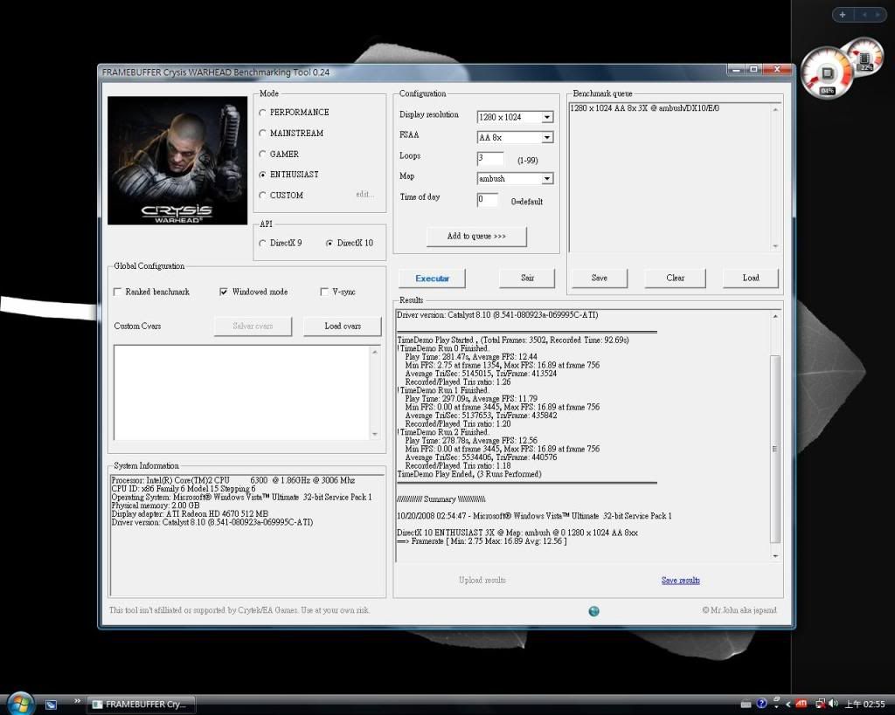Viewport: 895px width, 715px height.
Task: Click the TimeDemo Play Ended line
Action: pos(469,474)
